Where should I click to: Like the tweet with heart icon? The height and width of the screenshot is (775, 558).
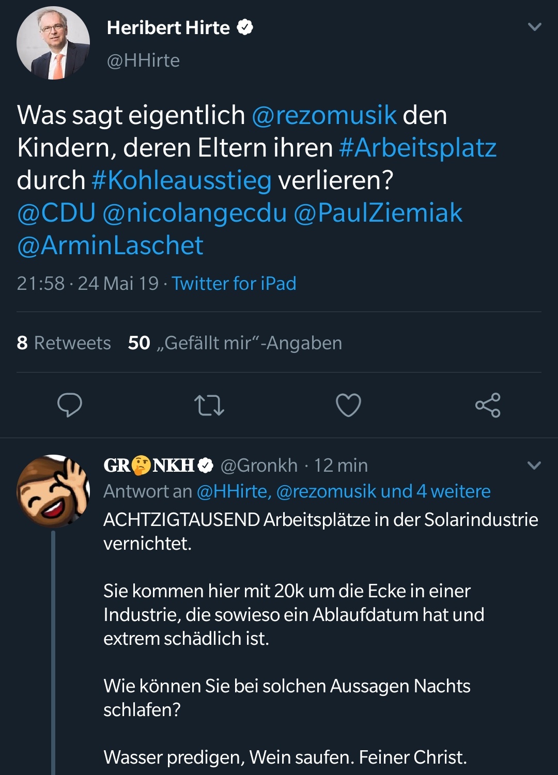348,405
